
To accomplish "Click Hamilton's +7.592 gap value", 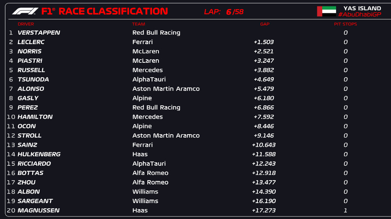I will pos(264,117).
